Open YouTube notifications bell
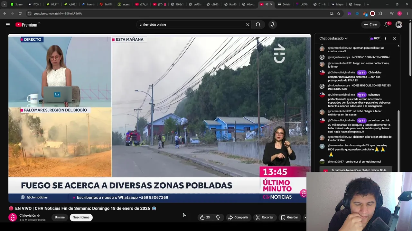This screenshot has width=412, height=231. tap(387, 24)
